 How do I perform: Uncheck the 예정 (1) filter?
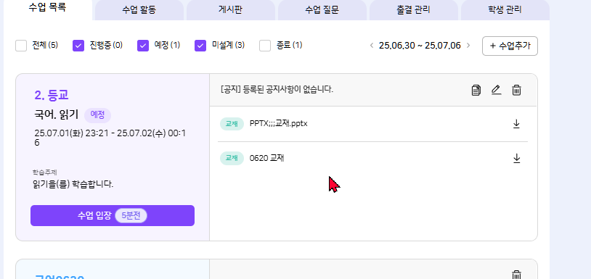143,46
